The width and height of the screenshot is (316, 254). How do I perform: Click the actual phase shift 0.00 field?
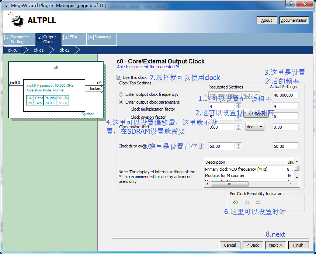click(285, 127)
